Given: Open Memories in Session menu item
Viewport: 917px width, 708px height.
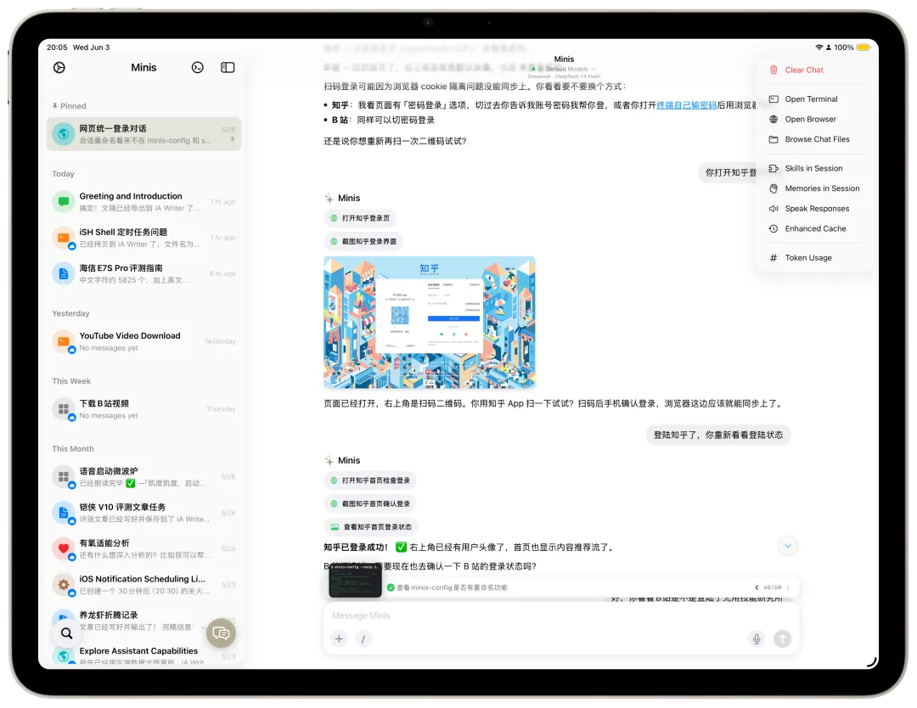Looking at the screenshot, I should (x=814, y=188).
